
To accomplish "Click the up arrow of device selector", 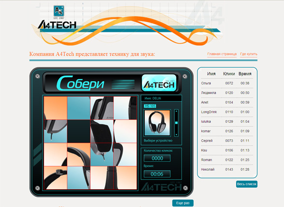I will pyautogui.click(x=176, y=111).
